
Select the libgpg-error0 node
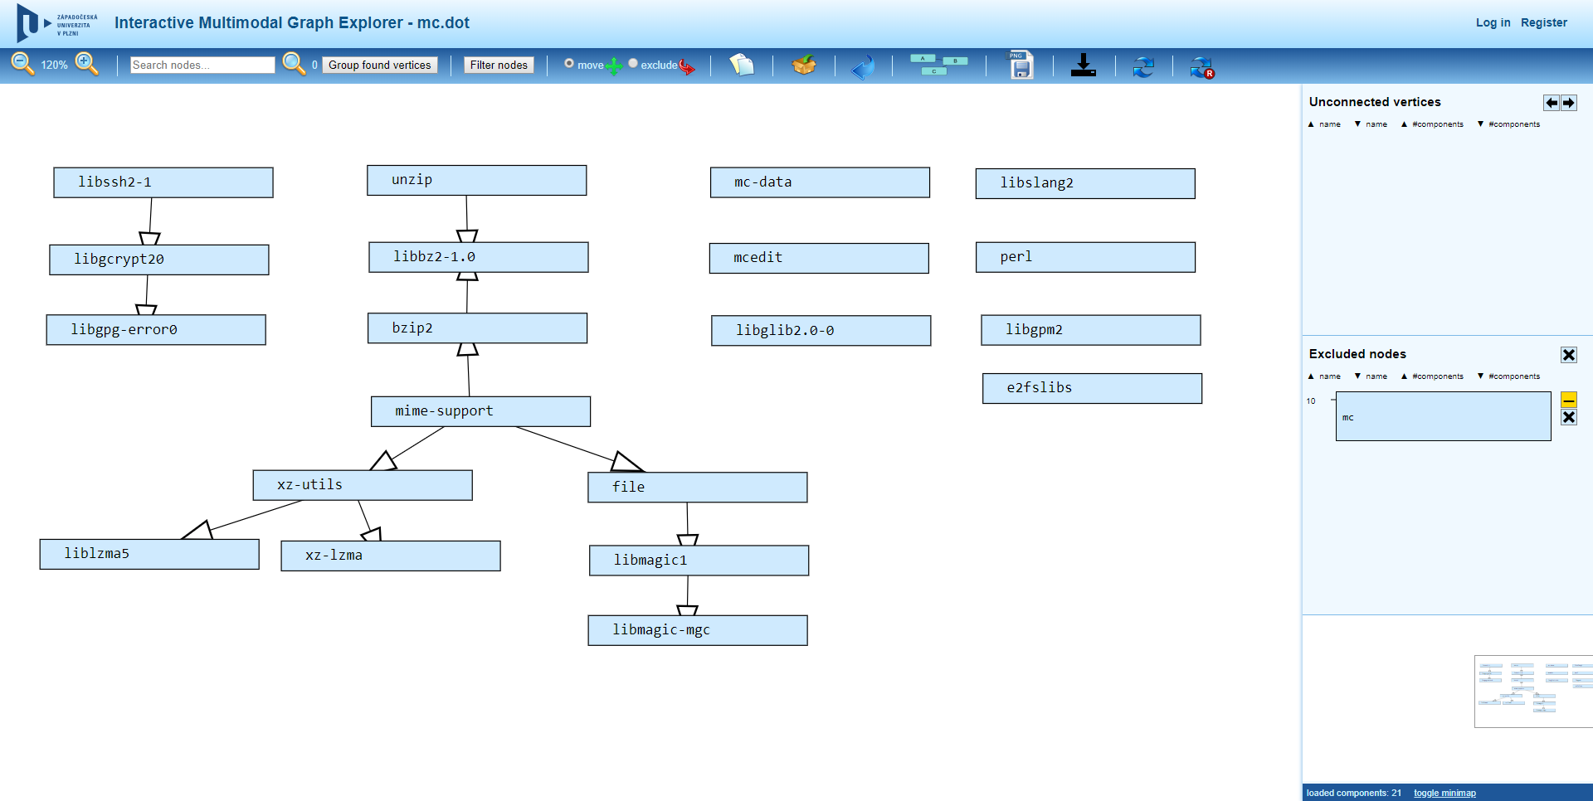coord(156,329)
